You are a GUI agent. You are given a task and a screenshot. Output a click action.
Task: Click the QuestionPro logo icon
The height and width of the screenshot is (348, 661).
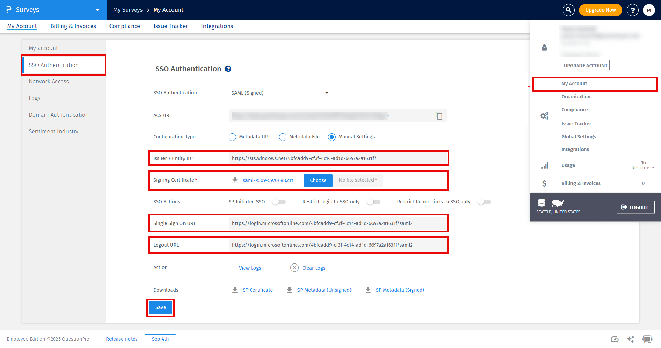pos(9,10)
